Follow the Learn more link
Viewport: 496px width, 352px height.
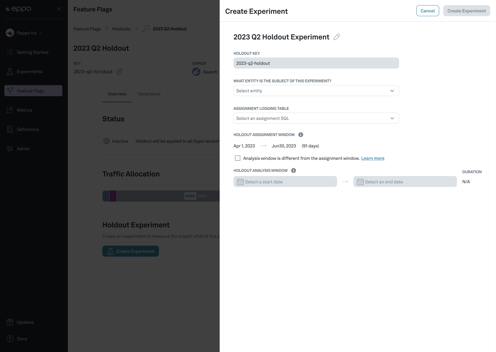[373, 158]
